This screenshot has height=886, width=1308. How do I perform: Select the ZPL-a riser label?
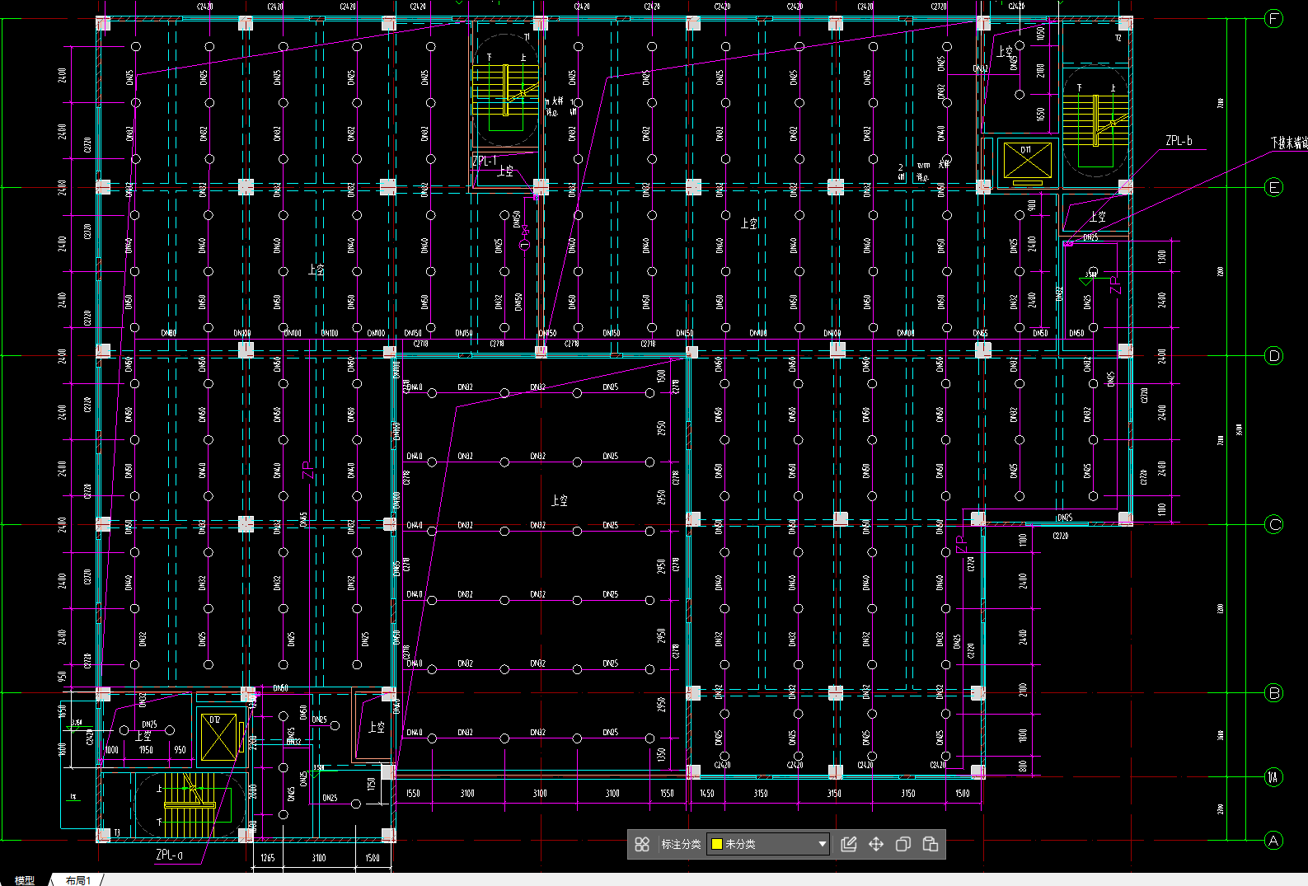tap(169, 855)
